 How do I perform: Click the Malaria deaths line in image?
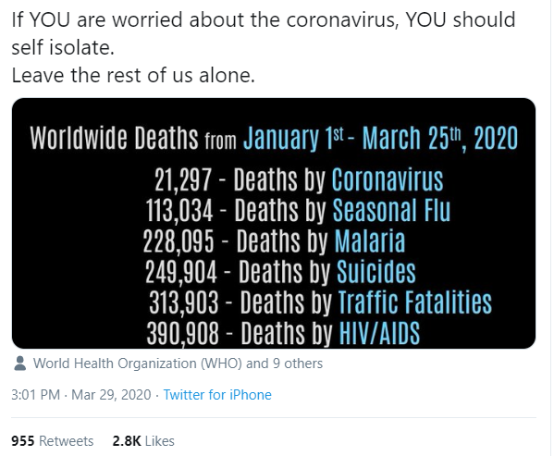tap(274, 241)
